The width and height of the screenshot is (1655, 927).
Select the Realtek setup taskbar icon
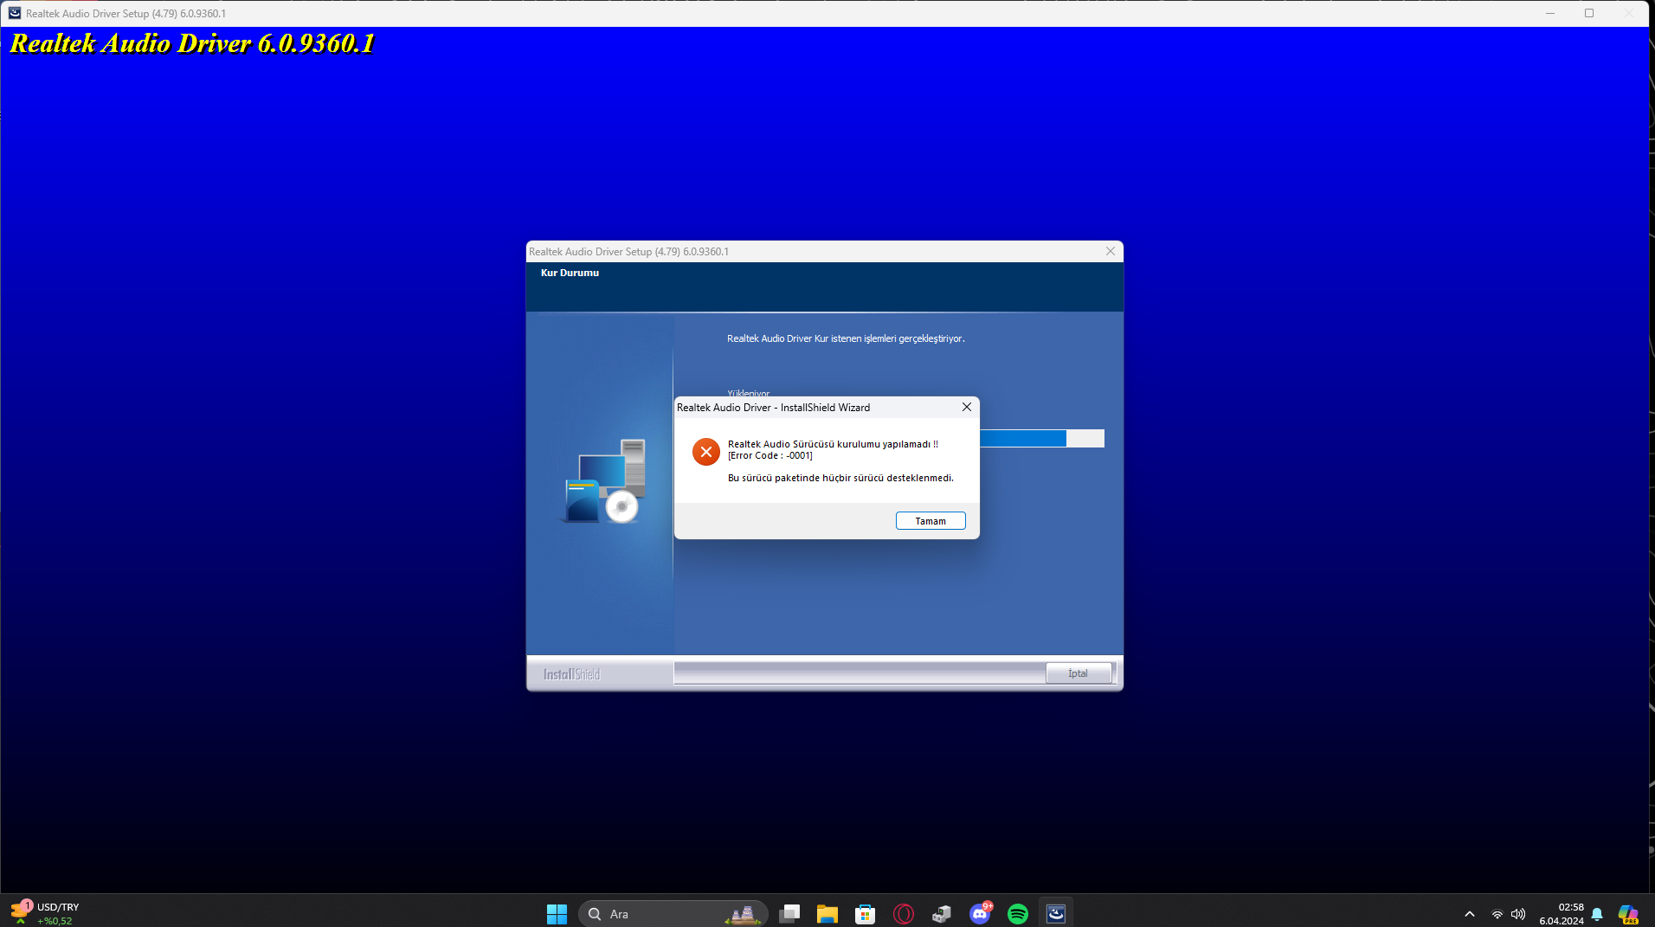click(1056, 914)
